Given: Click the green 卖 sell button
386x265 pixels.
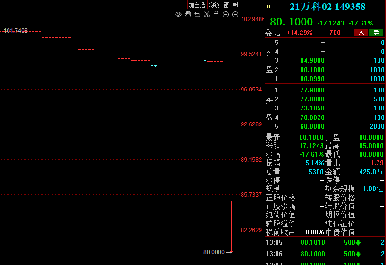Looking at the screenshot, I should click(x=376, y=33).
